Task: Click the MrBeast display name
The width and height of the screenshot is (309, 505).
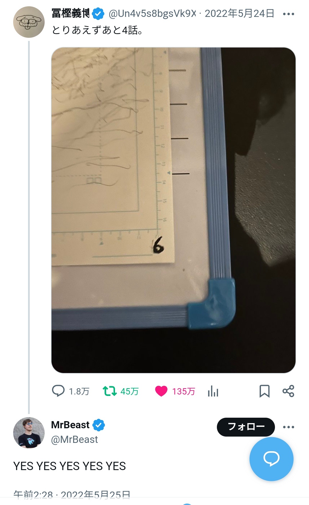Action: click(x=70, y=425)
